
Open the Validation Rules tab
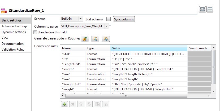pyautogui.click(x=13, y=50)
